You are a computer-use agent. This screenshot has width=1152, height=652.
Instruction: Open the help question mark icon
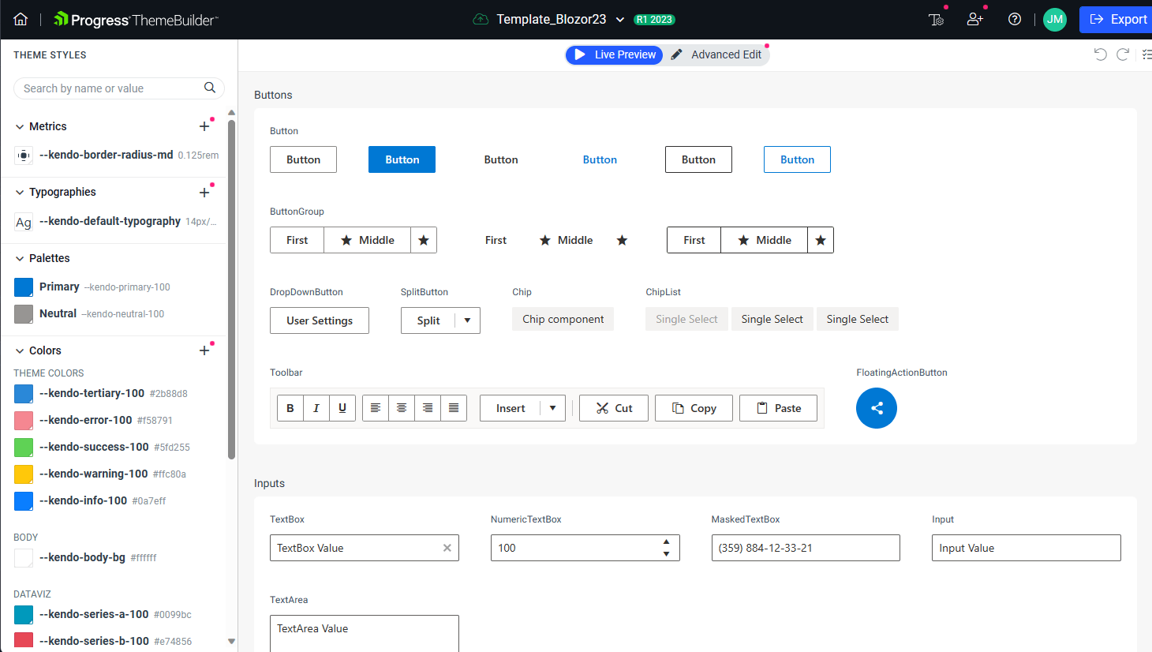click(1015, 19)
